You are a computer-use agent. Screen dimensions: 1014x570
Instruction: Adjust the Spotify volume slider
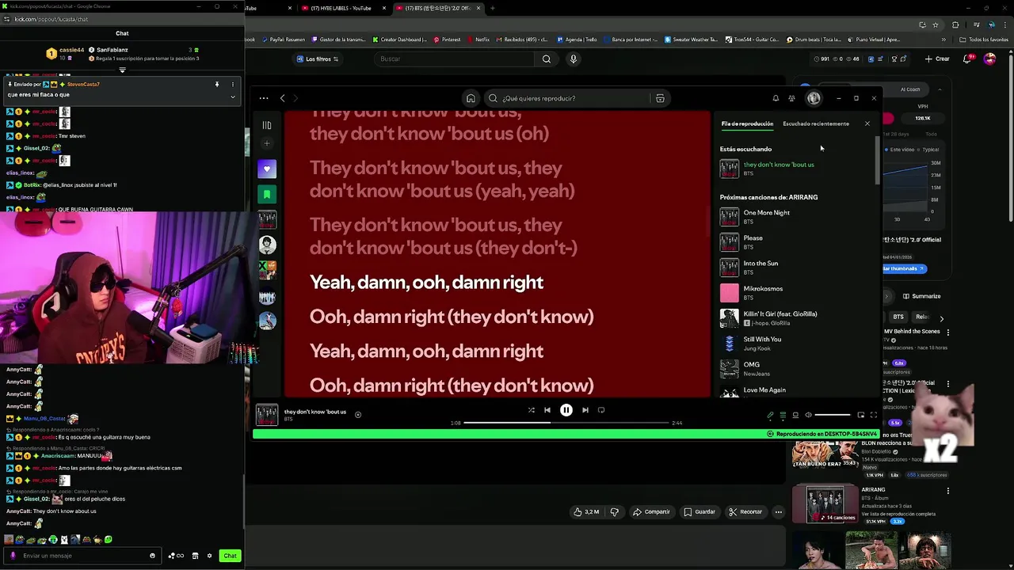(833, 415)
